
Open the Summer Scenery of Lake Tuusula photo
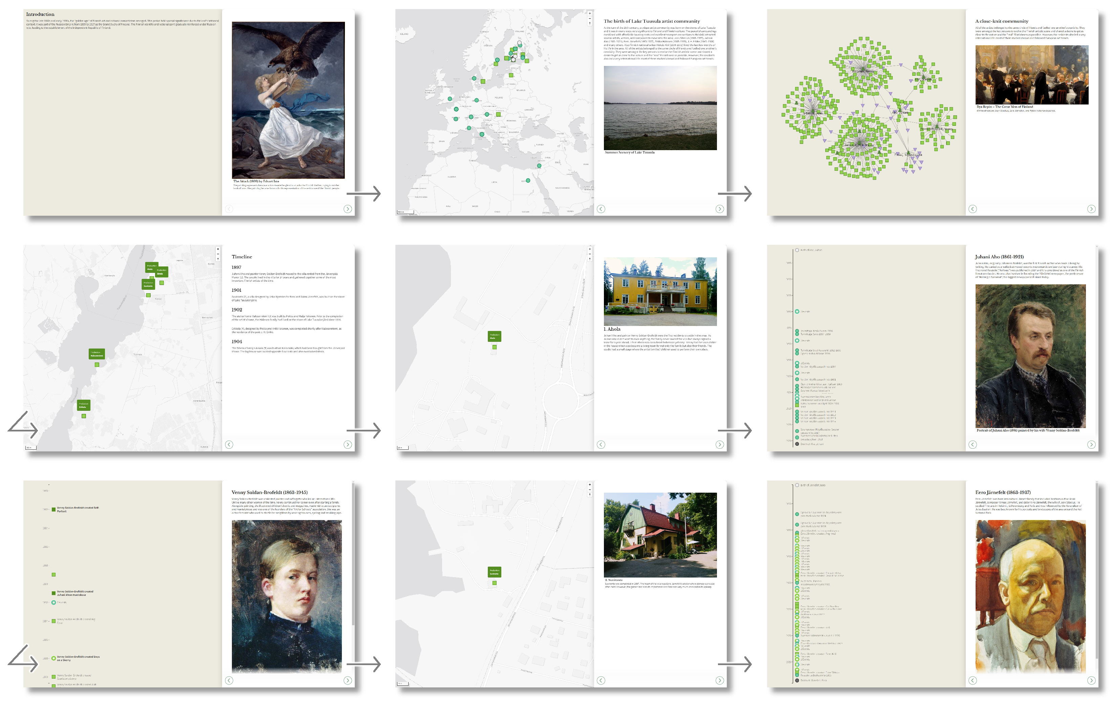click(x=660, y=108)
